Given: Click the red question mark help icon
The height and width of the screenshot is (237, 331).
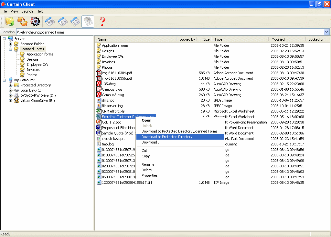Looking at the screenshot, I should (x=102, y=21).
